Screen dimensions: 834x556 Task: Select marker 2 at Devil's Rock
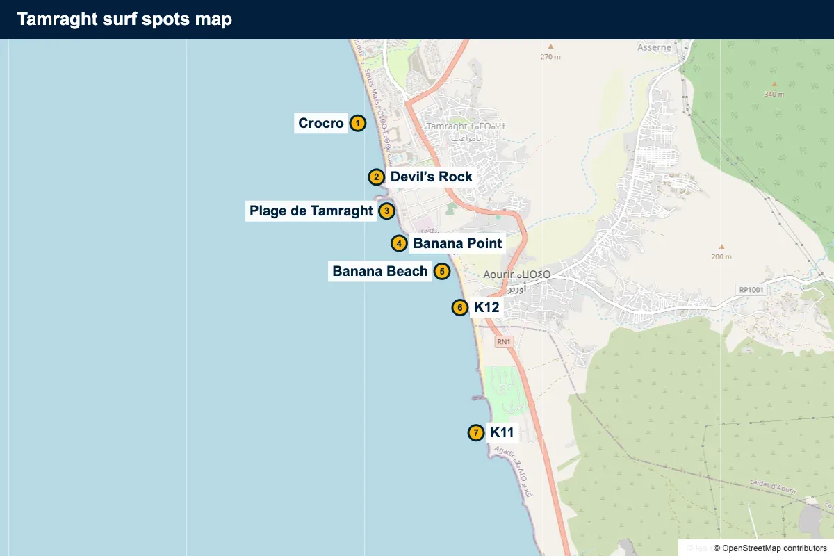[376, 177]
